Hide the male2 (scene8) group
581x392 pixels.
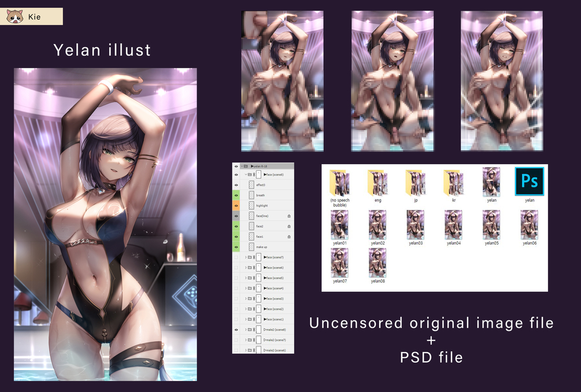[x=236, y=330]
